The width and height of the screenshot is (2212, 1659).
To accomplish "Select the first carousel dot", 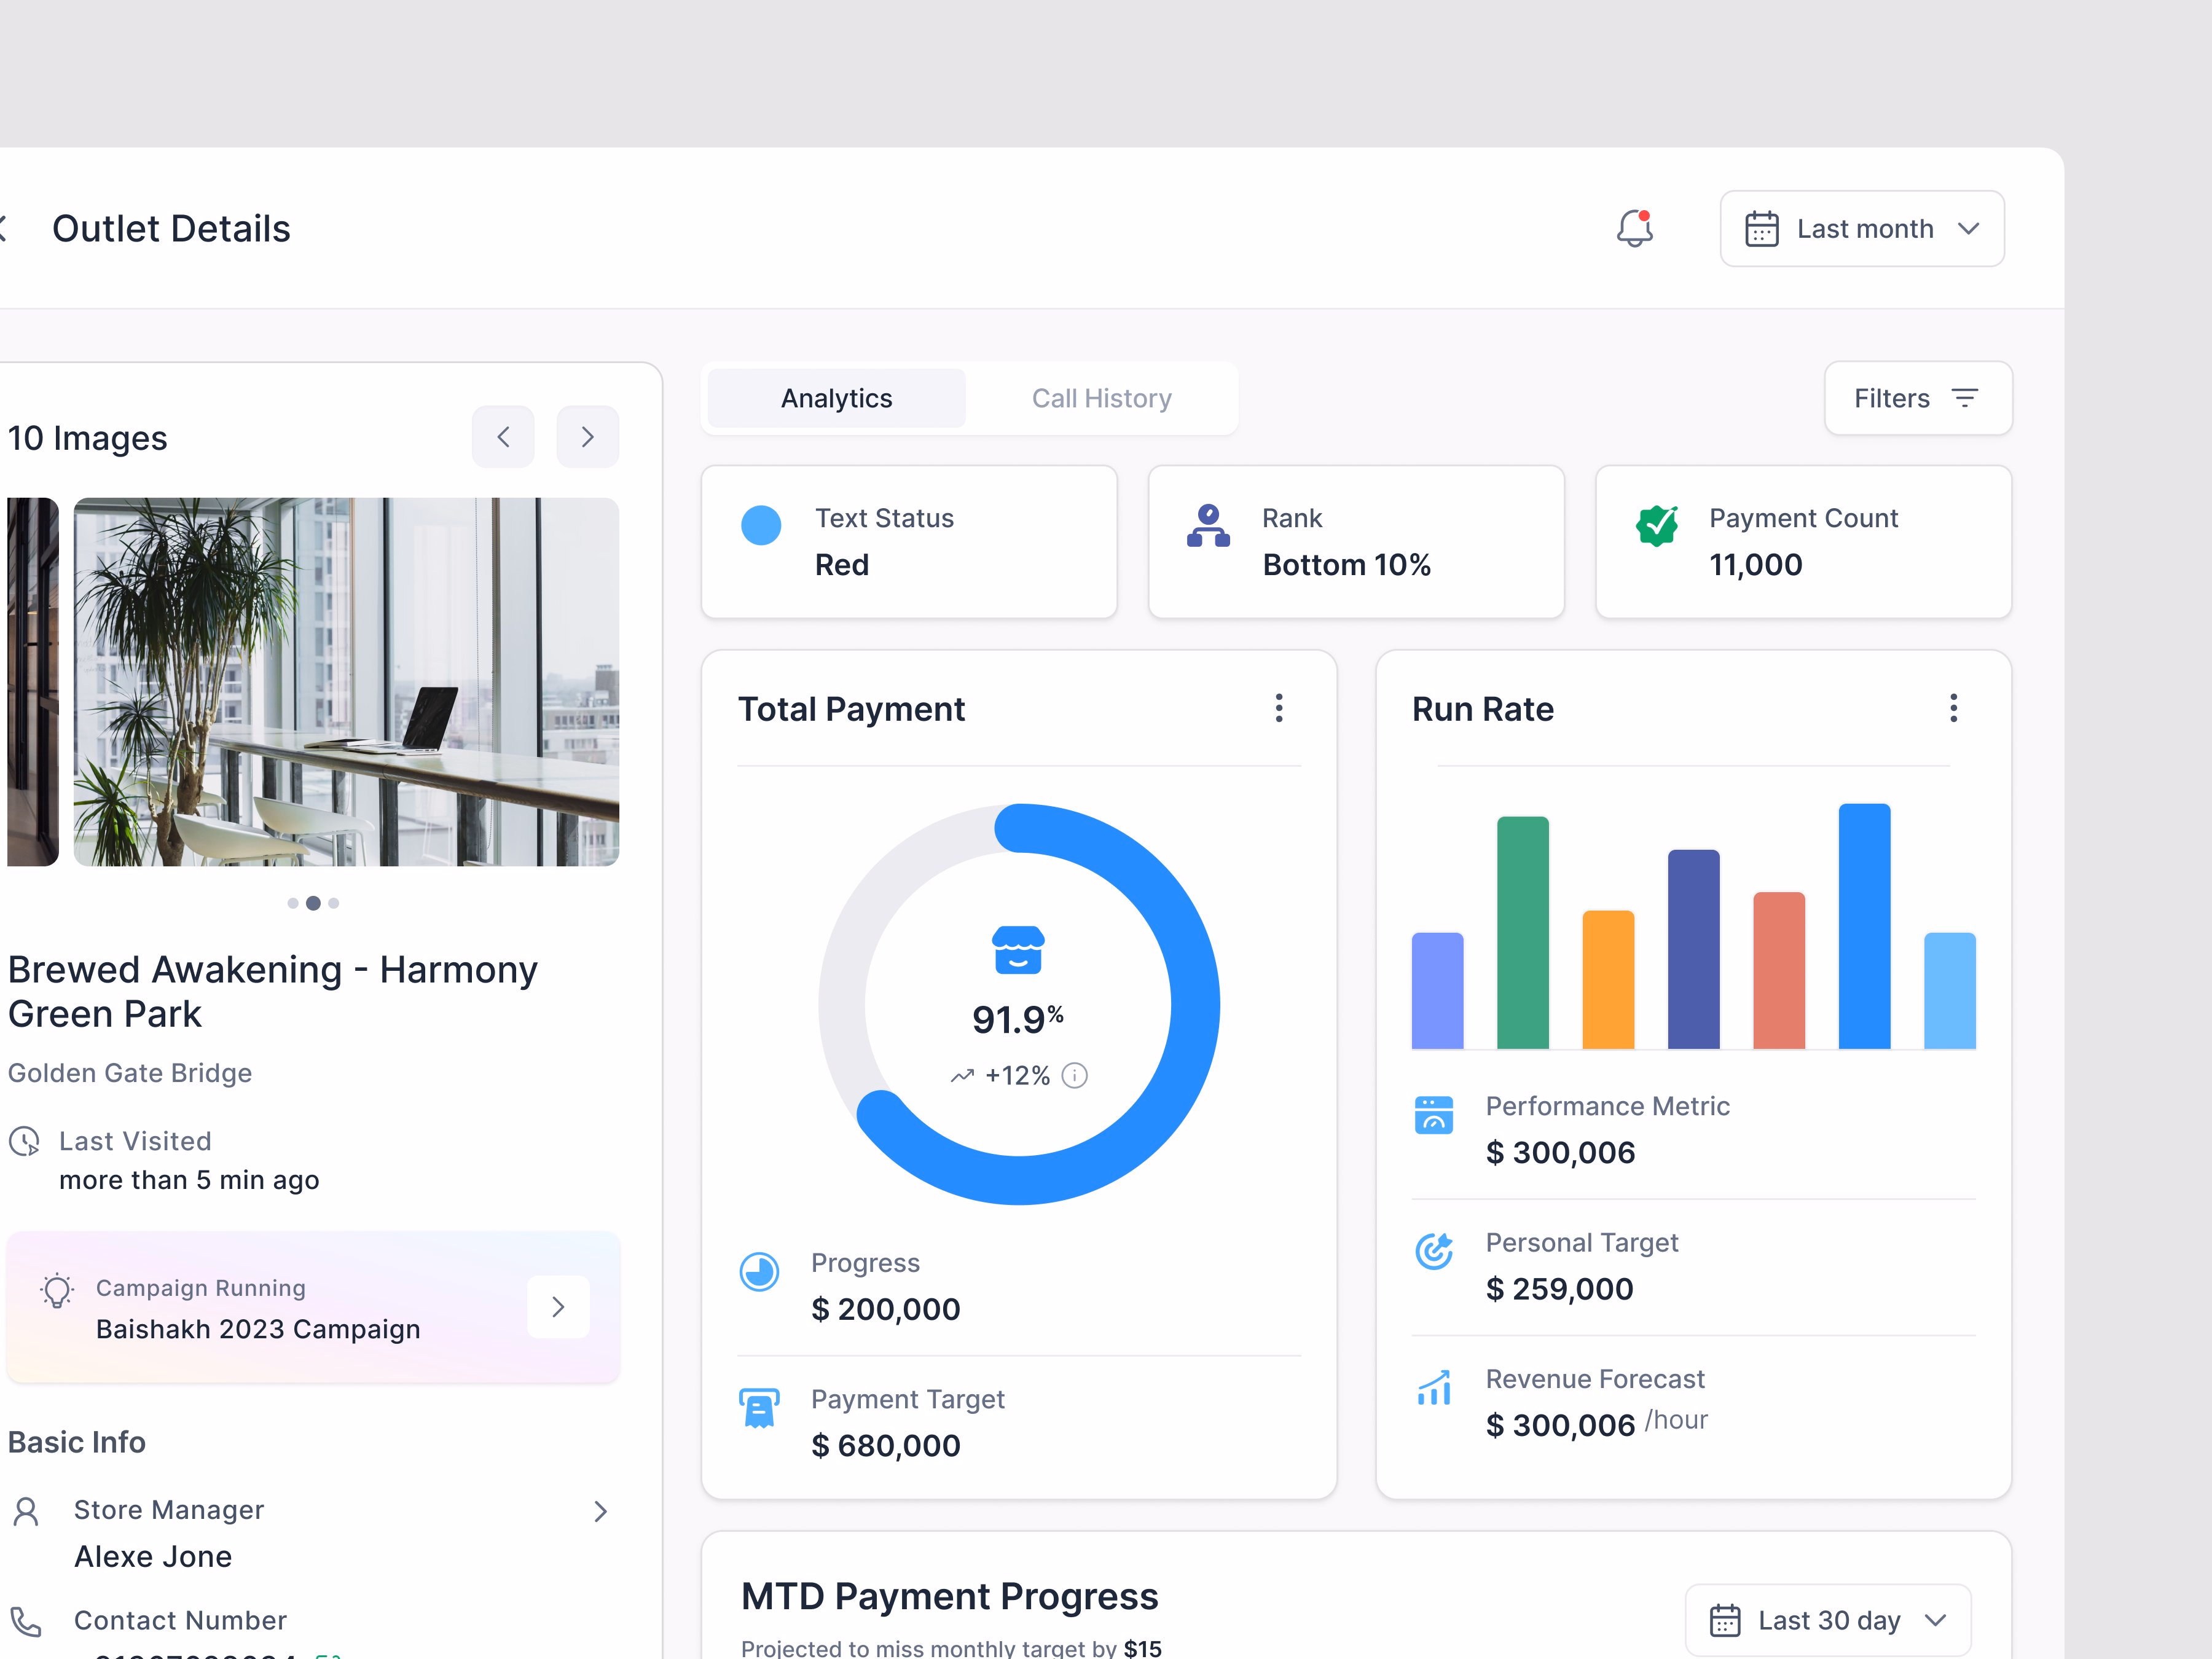I will click(x=293, y=903).
